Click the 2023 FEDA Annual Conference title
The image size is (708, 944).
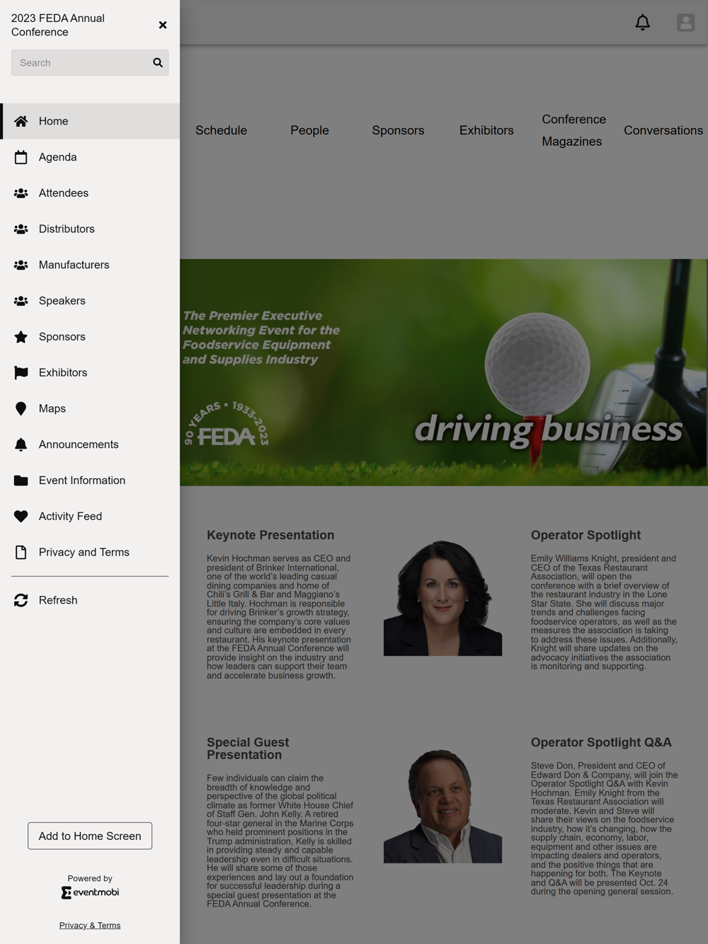58,25
